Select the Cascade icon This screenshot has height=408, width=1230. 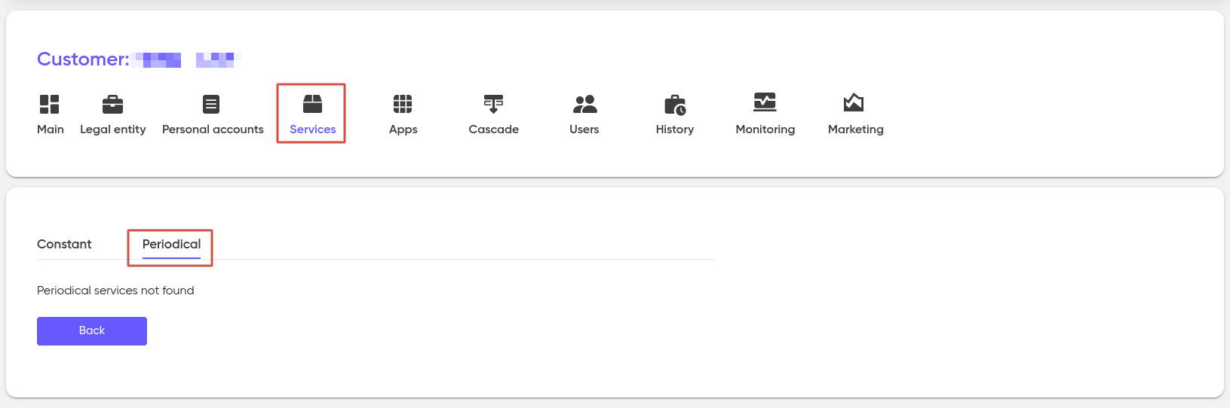tap(493, 104)
